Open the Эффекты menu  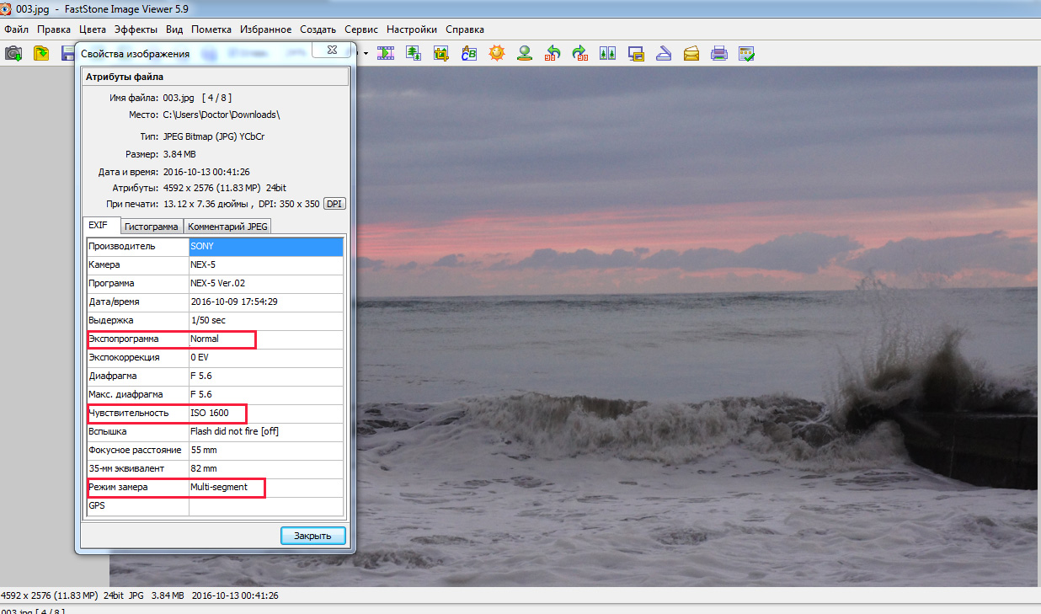(x=136, y=29)
